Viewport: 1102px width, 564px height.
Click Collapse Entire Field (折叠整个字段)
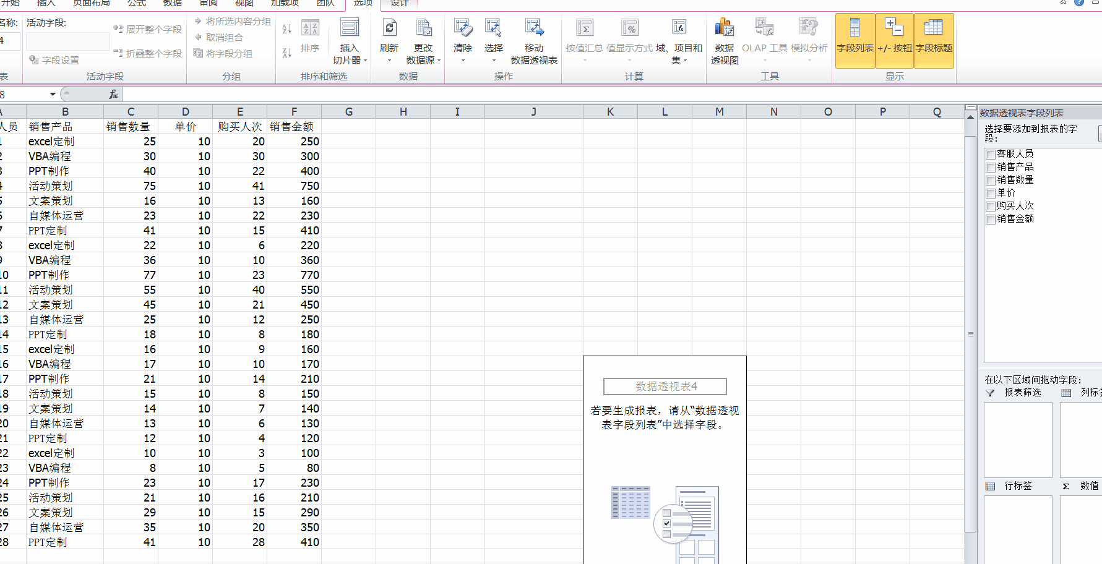pos(148,54)
